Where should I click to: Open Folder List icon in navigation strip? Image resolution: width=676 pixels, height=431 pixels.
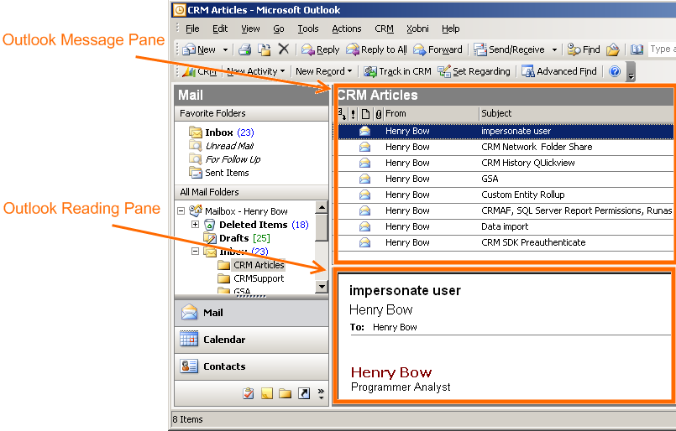(x=285, y=392)
